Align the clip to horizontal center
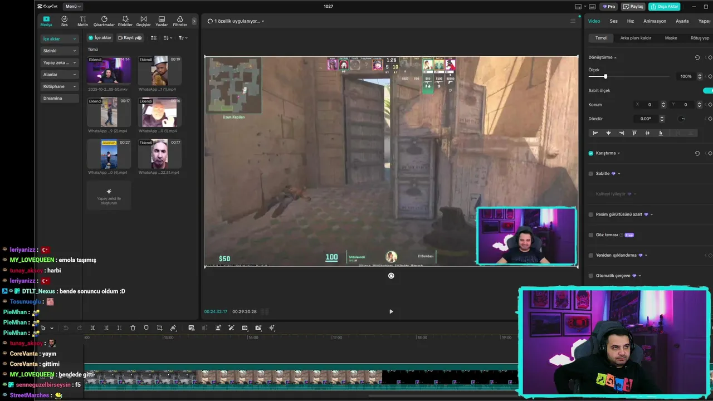This screenshot has width=713, height=401. 608,133
